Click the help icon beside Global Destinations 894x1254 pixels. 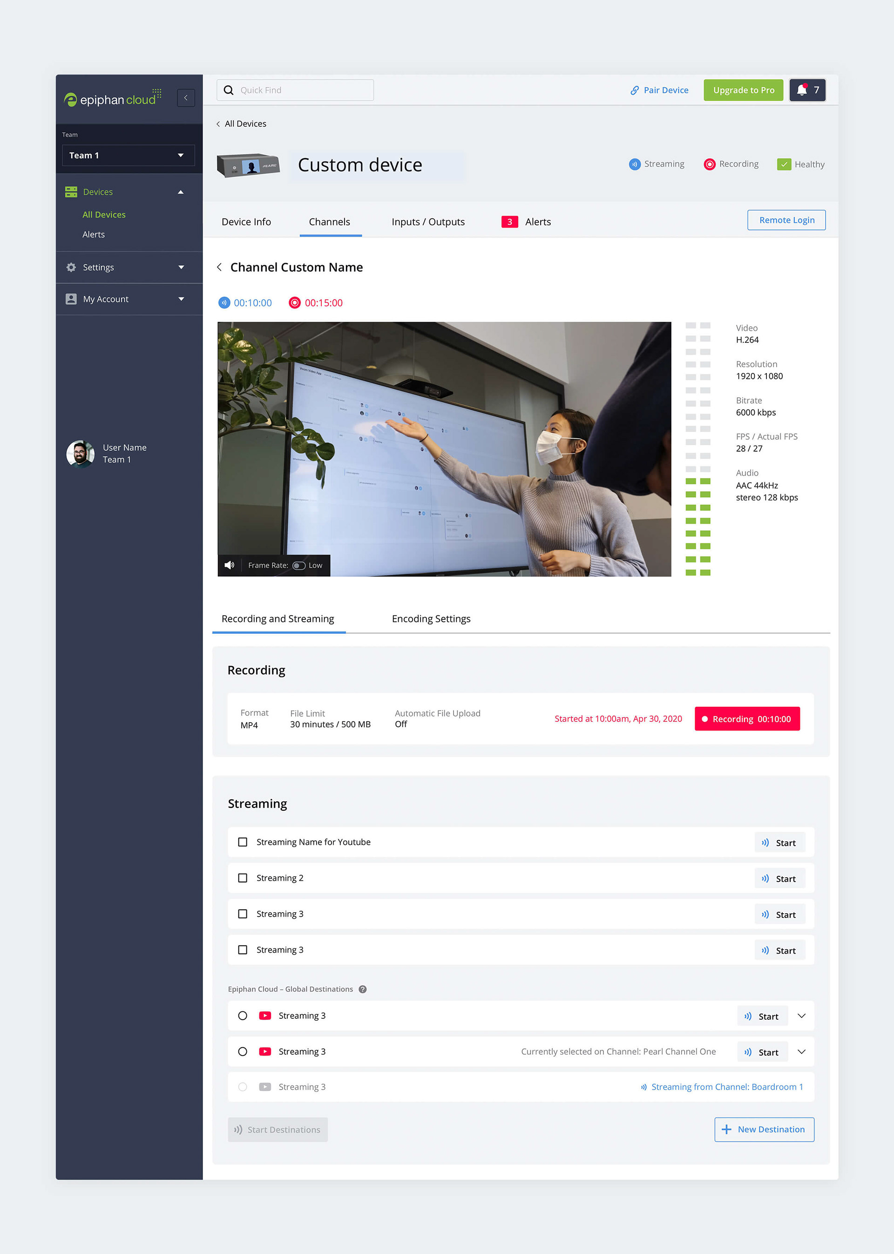[363, 989]
